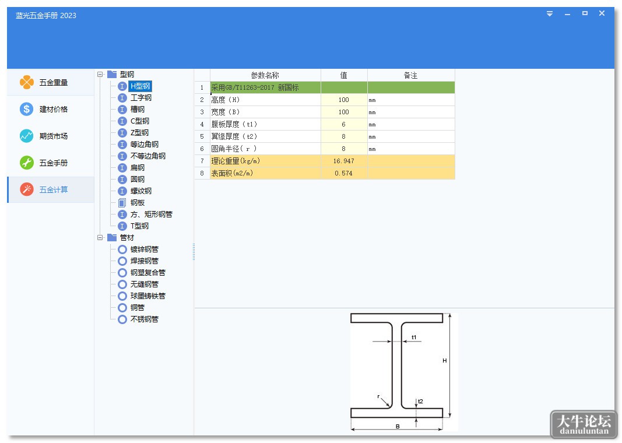Click the icon beside 槽钢
Screen dimensions: 622x443
tap(122, 110)
